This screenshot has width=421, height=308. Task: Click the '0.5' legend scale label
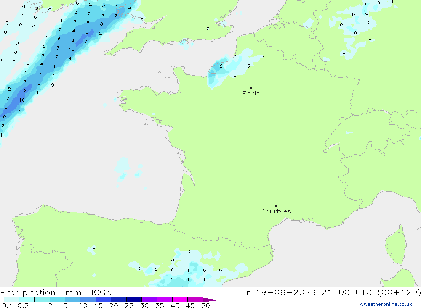click(x=23, y=305)
